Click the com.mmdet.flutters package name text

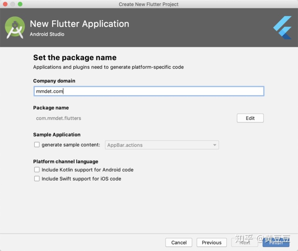[x=58, y=118]
